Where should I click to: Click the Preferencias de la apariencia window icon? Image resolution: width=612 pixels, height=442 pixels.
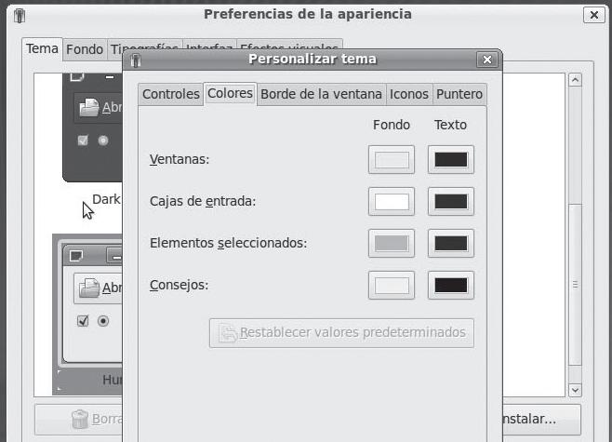pos(20,16)
